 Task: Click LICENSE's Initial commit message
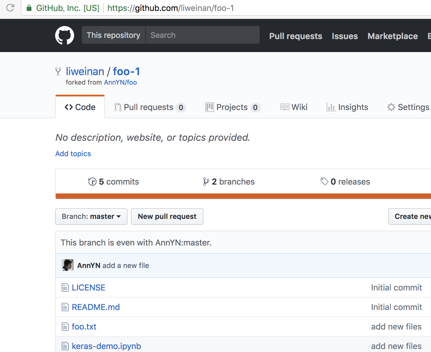coord(396,288)
